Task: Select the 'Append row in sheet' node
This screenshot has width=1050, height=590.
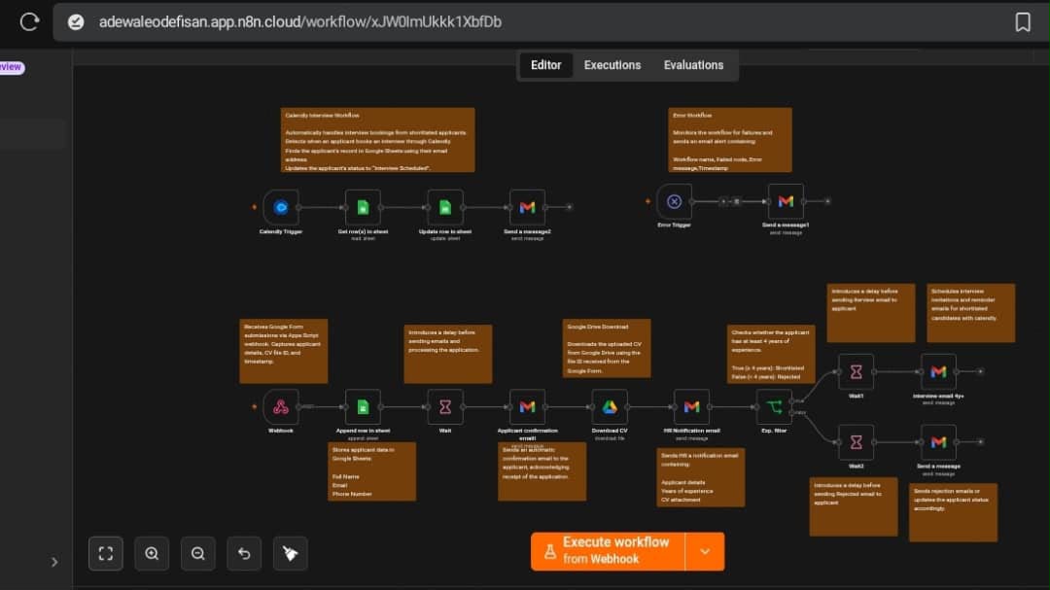Action: [363, 406]
